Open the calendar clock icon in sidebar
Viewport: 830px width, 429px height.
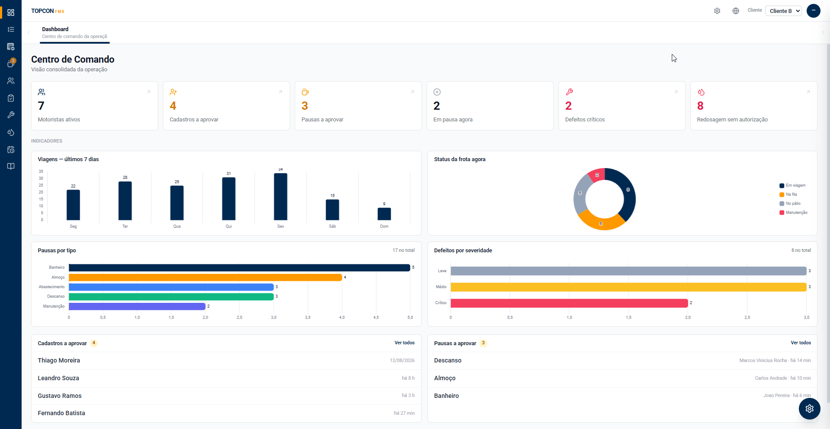tap(11, 149)
